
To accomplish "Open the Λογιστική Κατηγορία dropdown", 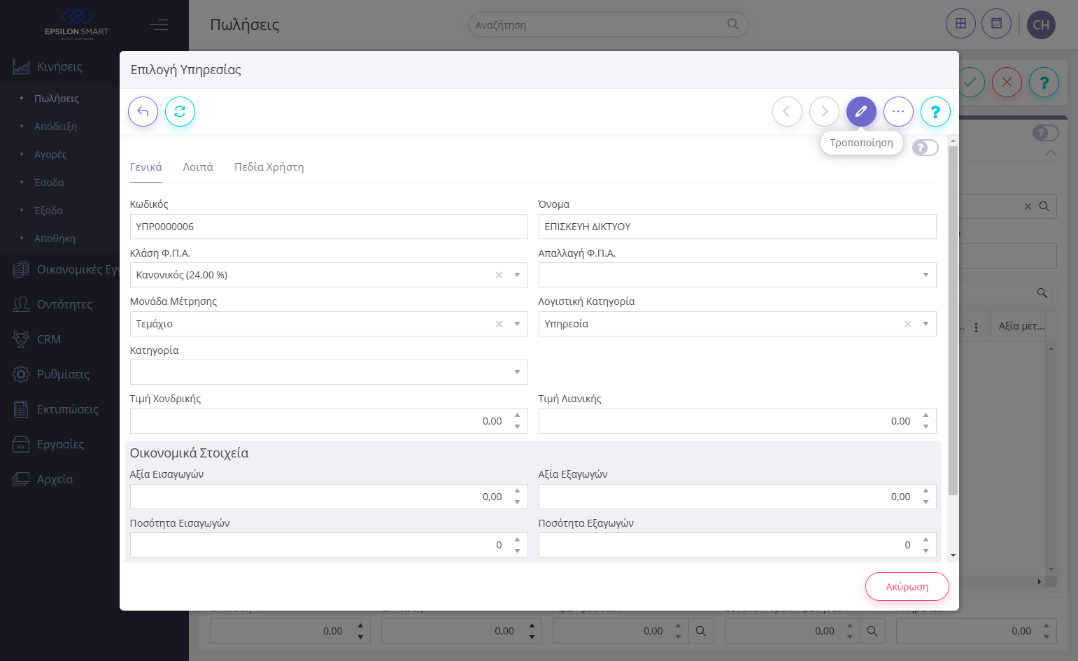I will coord(925,324).
